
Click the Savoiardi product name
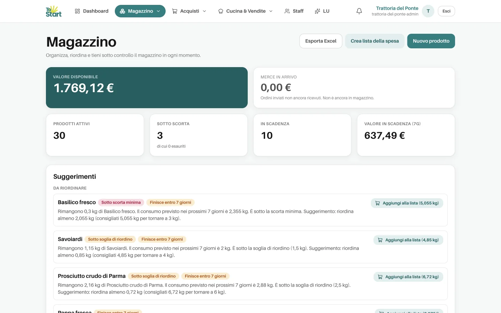[x=70, y=239]
